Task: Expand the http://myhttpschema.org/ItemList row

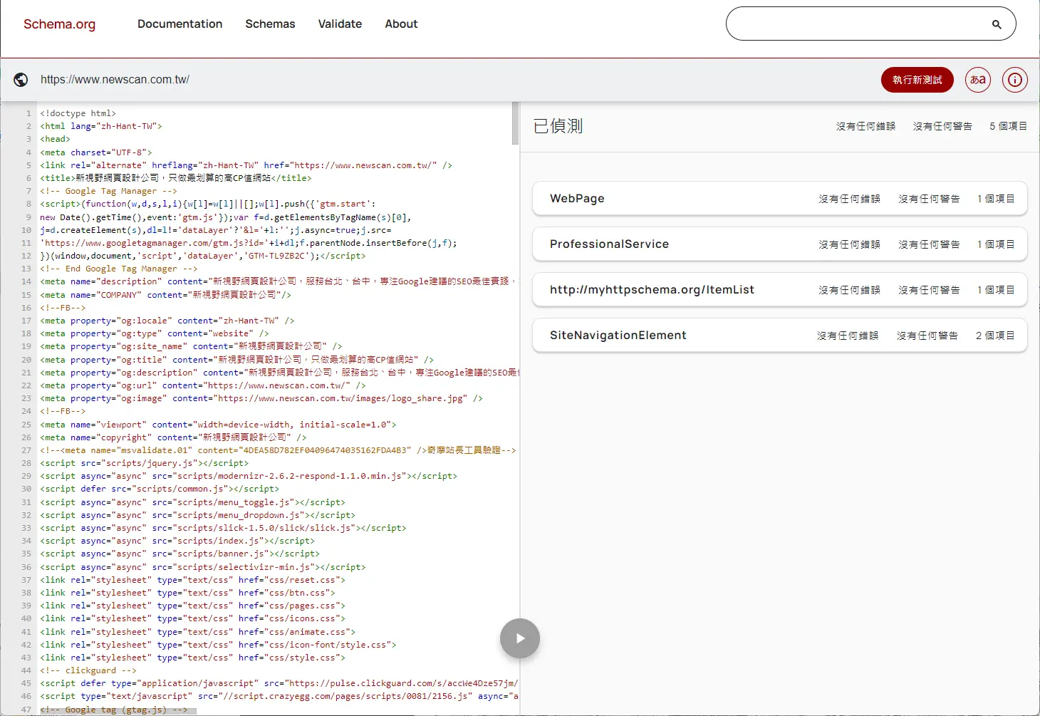Action: (780, 290)
